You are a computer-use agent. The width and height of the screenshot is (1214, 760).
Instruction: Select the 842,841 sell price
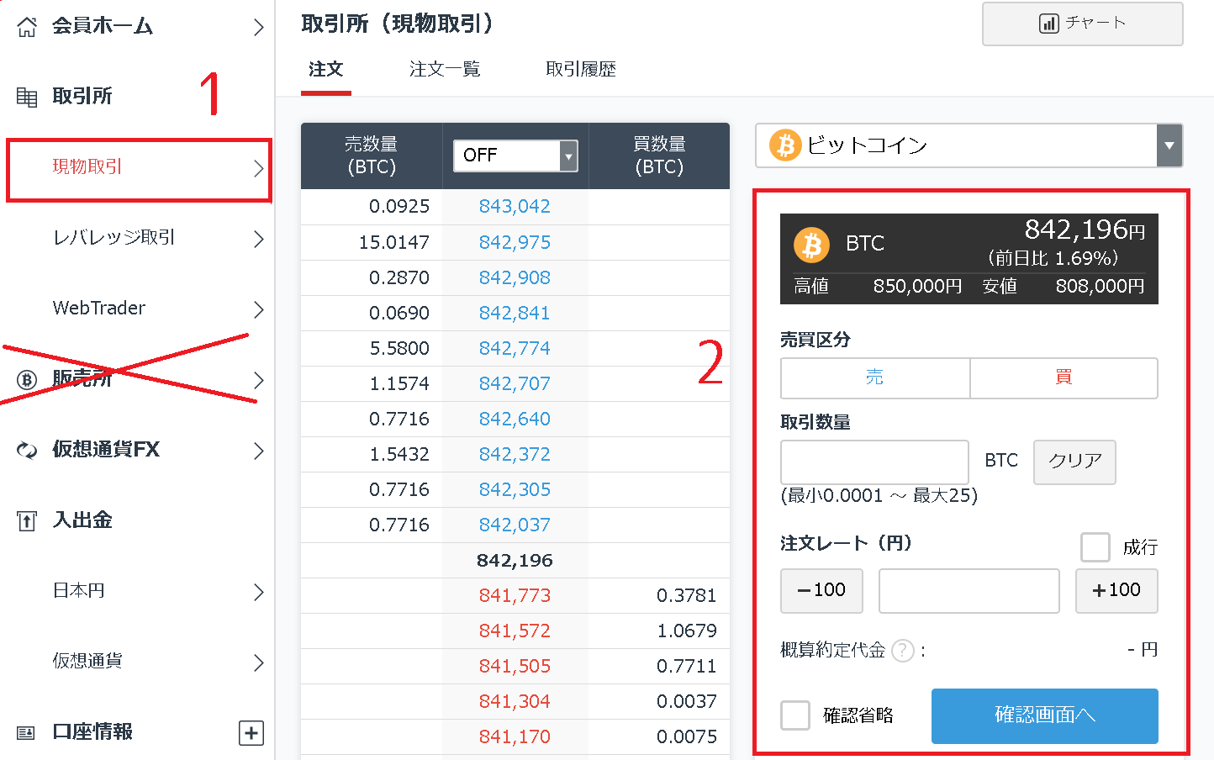pyautogui.click(x=515, y=314)
